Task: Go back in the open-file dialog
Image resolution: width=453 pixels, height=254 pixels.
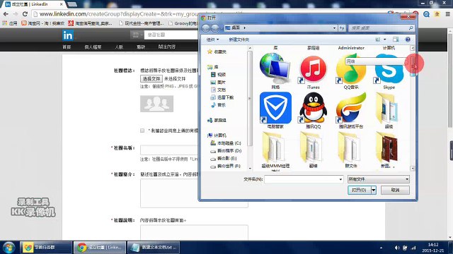Action: (206, 28)
